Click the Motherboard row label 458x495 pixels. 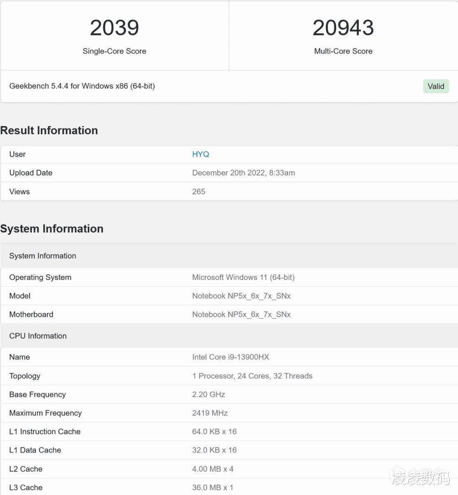(x=31, y=314)
